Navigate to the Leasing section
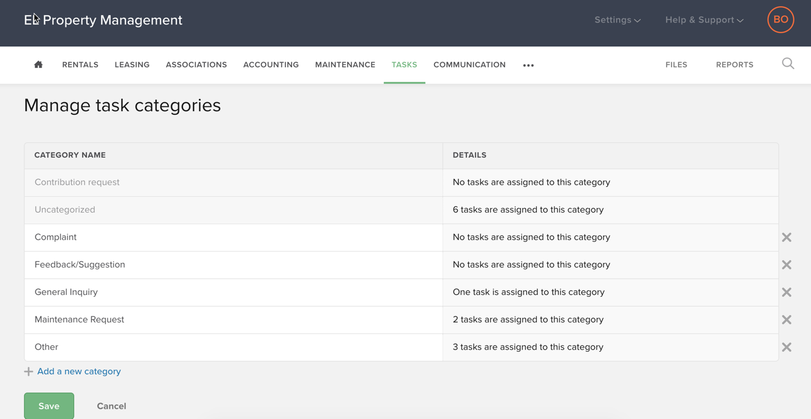This screenshot has height=419, width=811. 132,64
